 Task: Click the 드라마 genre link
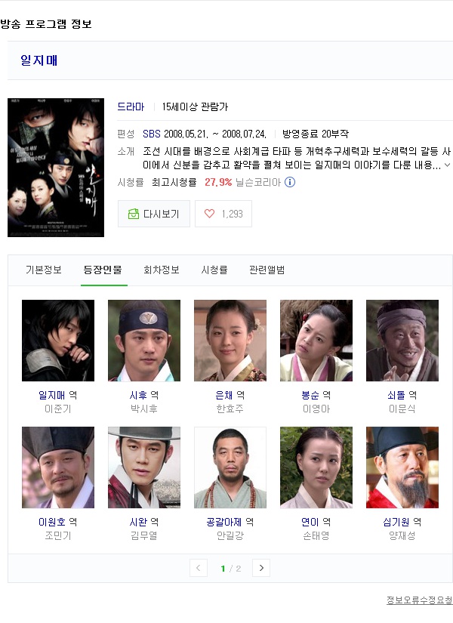(131, 107)
